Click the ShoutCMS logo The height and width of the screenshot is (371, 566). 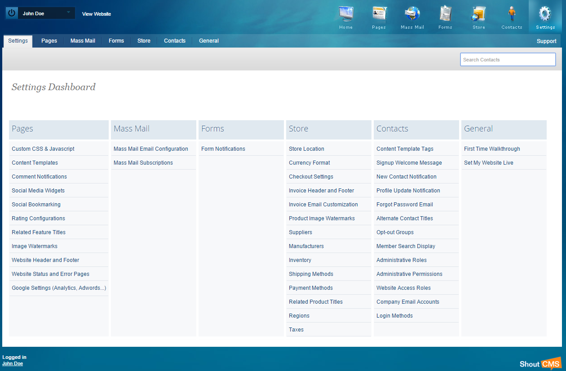coord(540,364)
